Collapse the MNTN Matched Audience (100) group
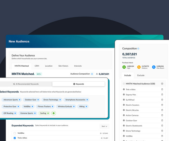169x141 pixels. click(124, 84)
